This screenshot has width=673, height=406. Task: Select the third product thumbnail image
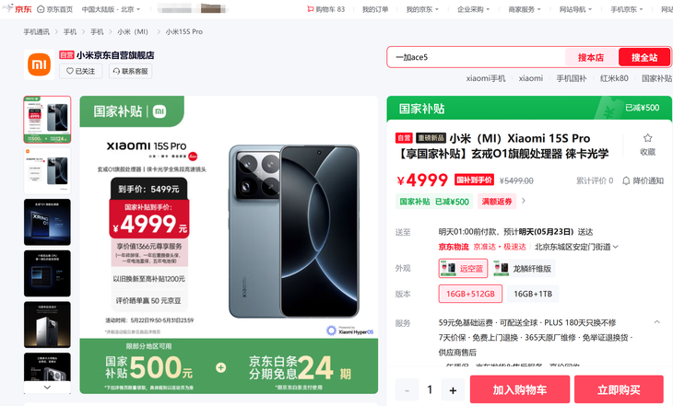pos(47,222)
